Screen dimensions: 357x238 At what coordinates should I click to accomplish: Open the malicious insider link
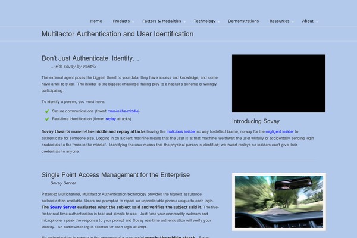click(x=181, y=131)
